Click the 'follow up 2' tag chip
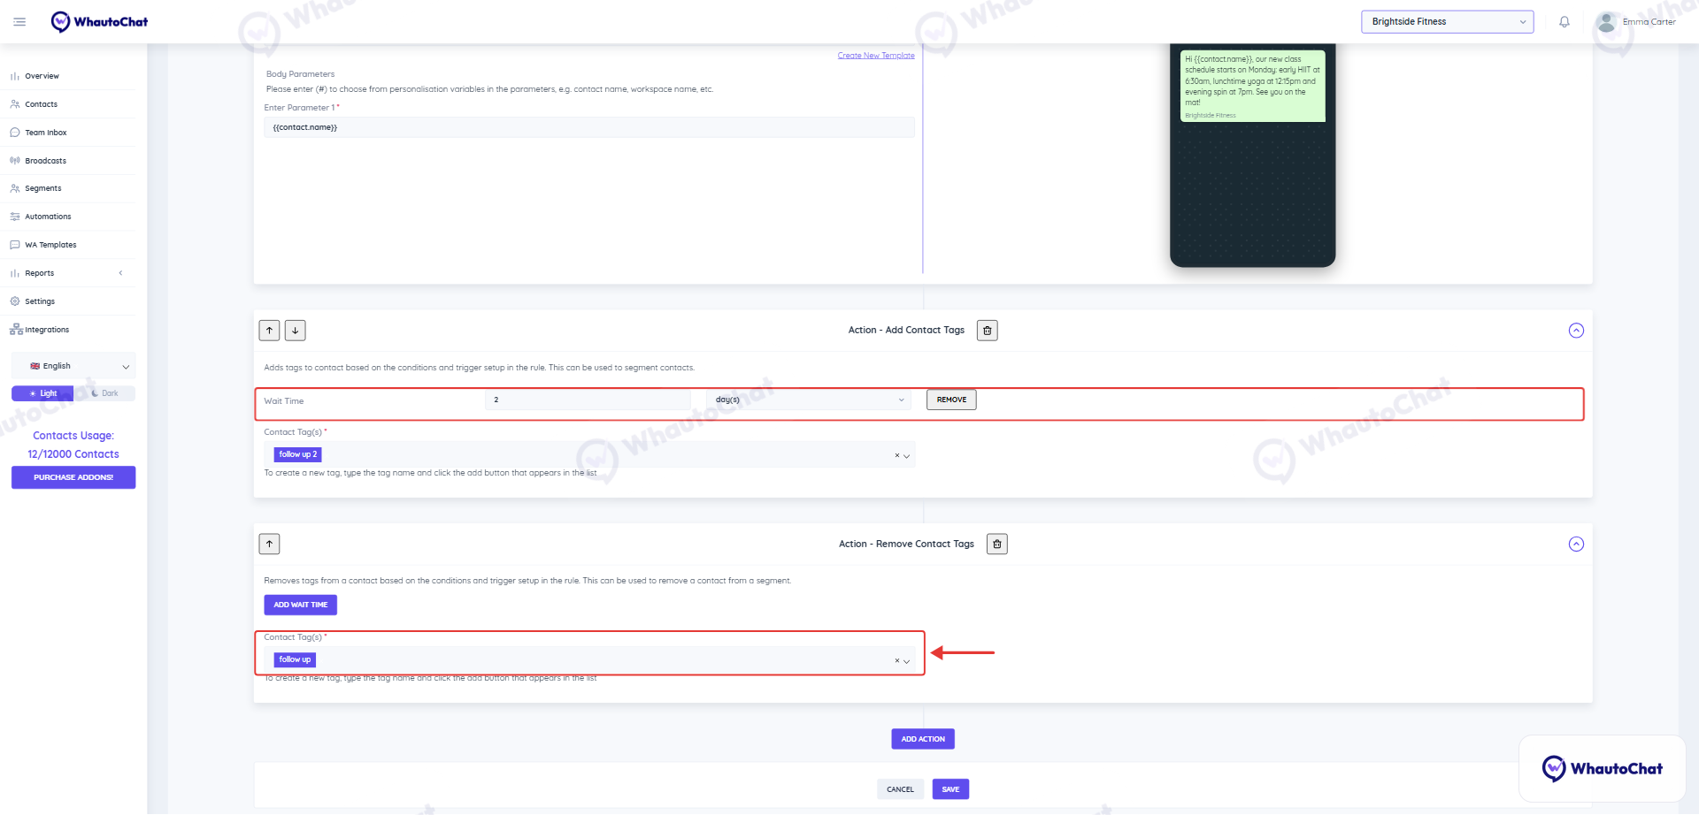Viewport: 1699px width, 815px height. pos(297,454)
